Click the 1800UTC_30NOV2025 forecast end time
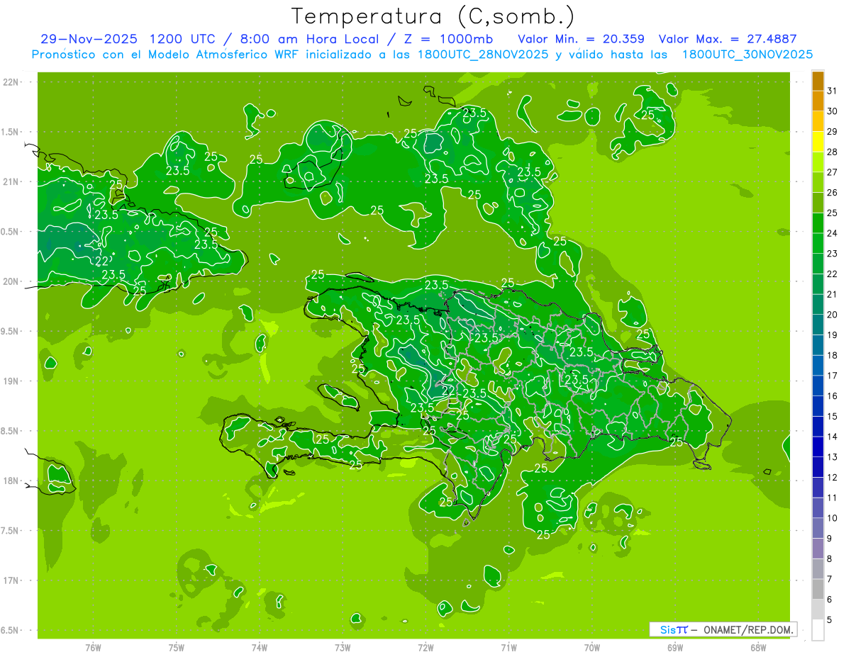 (747, 55)
